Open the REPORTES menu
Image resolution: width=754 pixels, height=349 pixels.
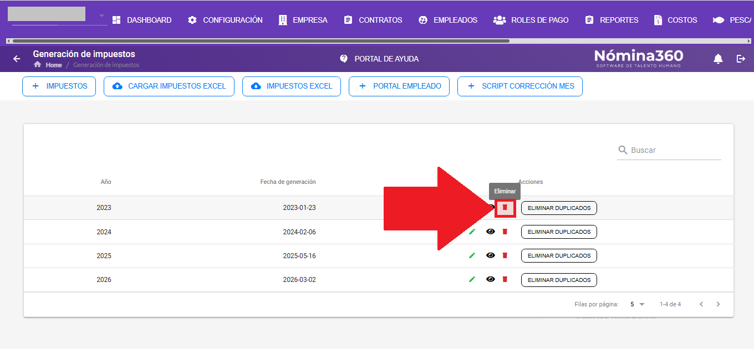612,20
